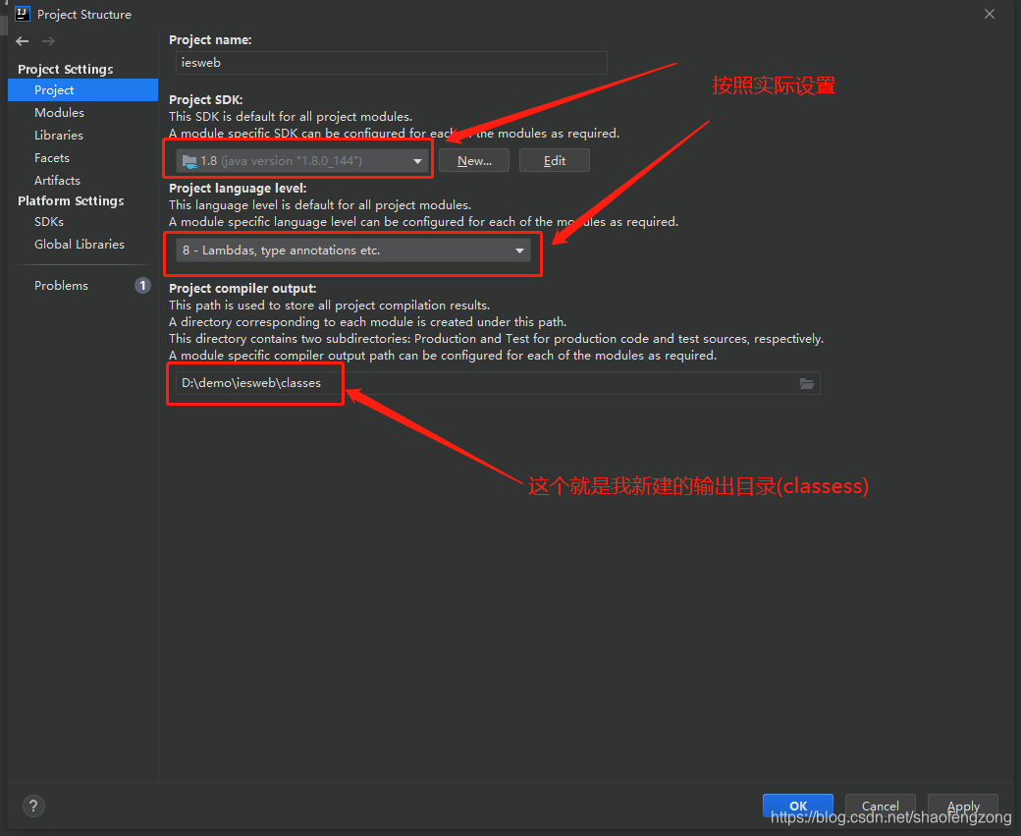
Task: Click the Platform Settings section header
Action: pos(71,200)
